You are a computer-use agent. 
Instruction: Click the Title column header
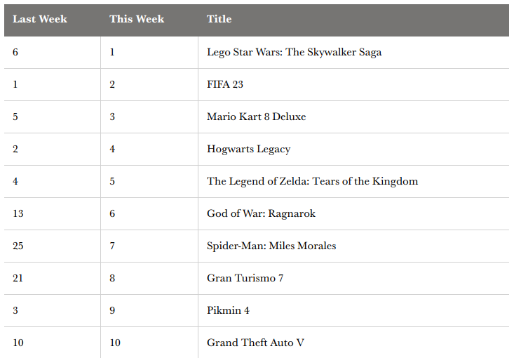pos(219,19)
